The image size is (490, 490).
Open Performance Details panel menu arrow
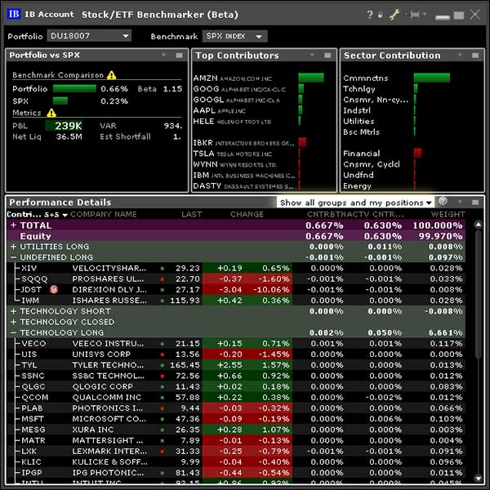[460, 202]
